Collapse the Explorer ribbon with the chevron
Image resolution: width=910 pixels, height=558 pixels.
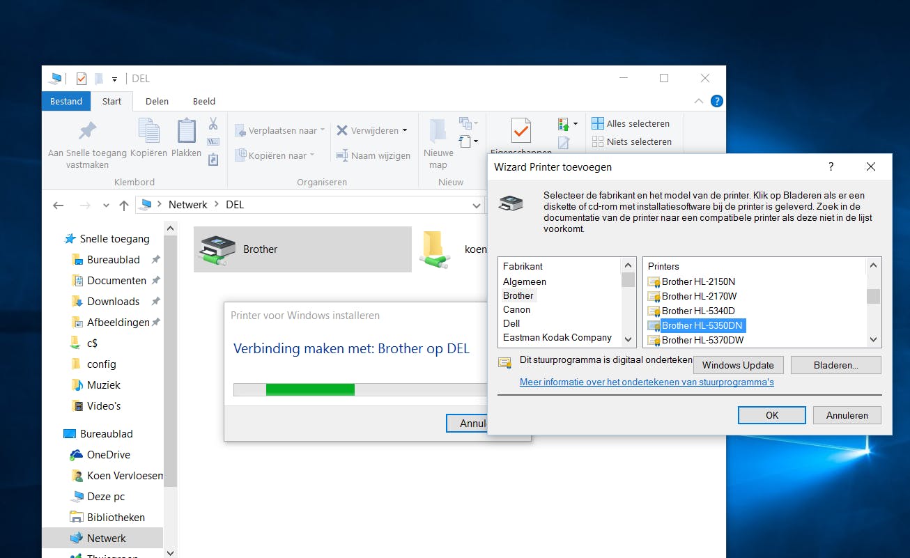coord(699,101)
